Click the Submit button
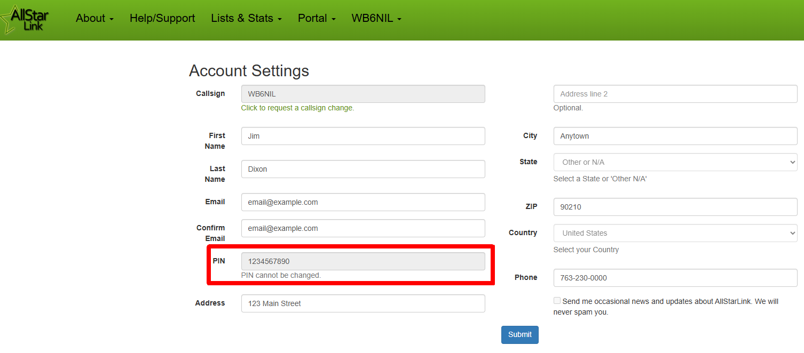 tap(520, 335)
